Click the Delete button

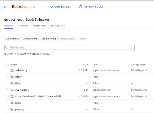pyautogui.click(x=83, y=38)
